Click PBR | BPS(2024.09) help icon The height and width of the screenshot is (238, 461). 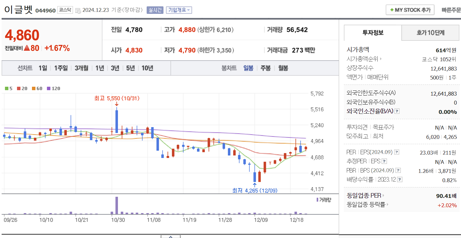[398, 170]
